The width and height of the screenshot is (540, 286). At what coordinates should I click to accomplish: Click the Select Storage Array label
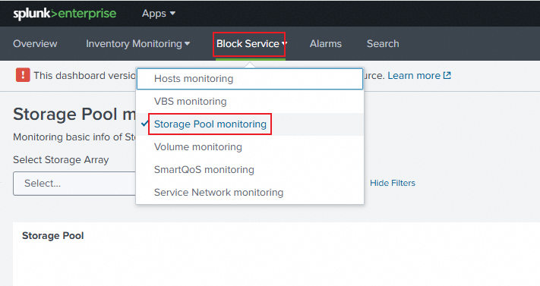[61, 160]
